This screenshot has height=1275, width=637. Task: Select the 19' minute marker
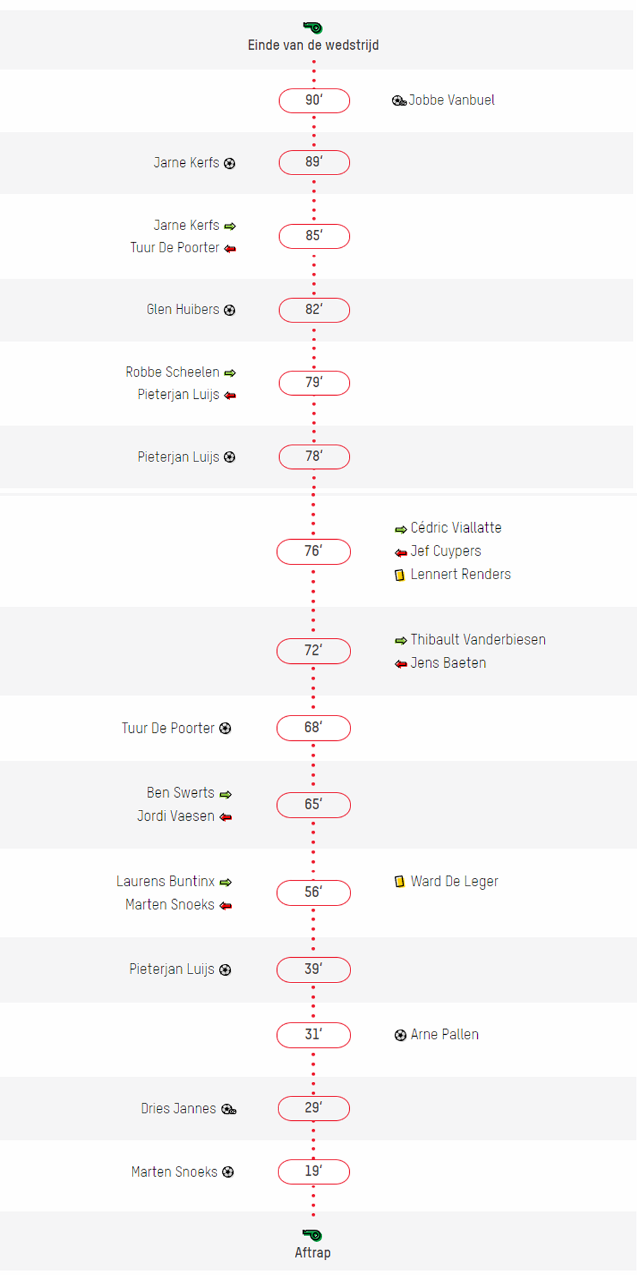coord(313,1172)
